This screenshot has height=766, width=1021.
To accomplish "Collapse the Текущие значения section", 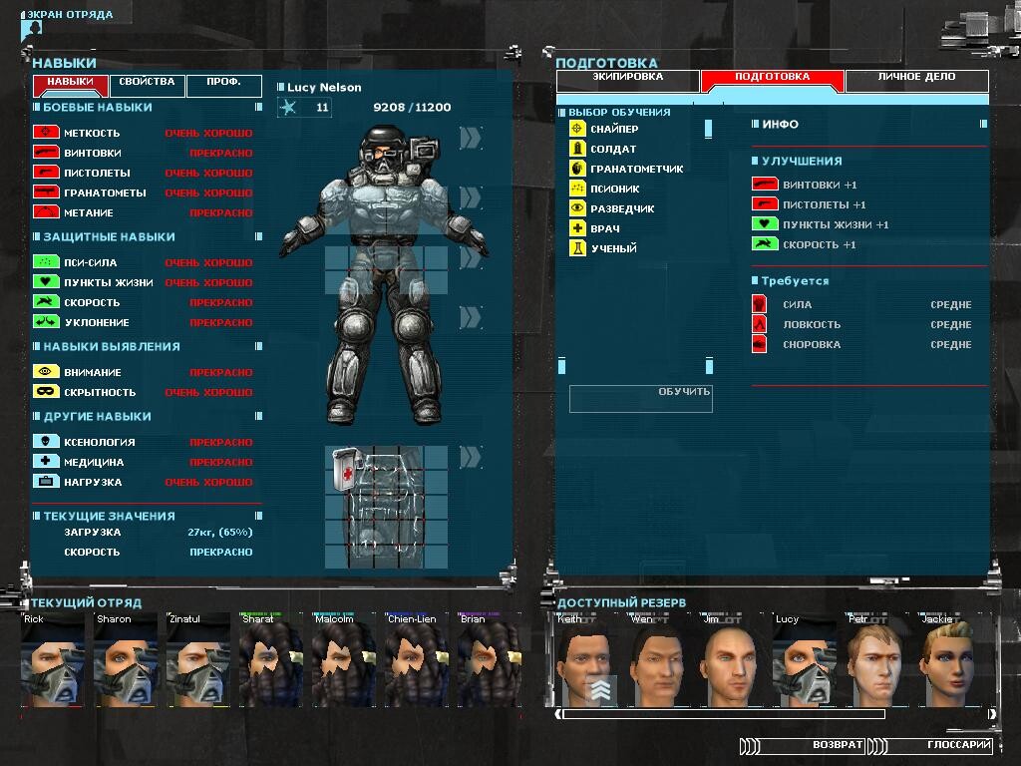I will [258, 516].
